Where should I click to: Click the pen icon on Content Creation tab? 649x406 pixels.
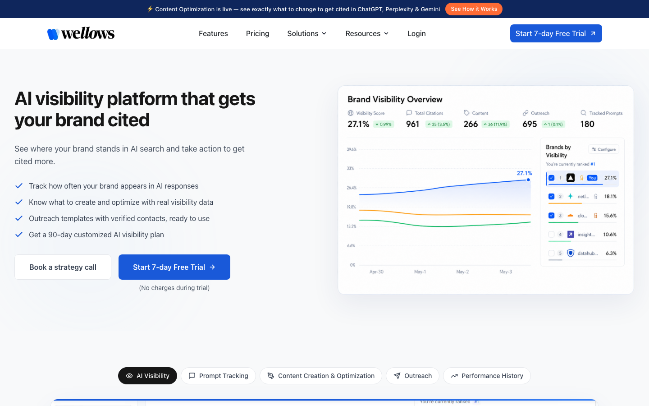coord(271,376)
